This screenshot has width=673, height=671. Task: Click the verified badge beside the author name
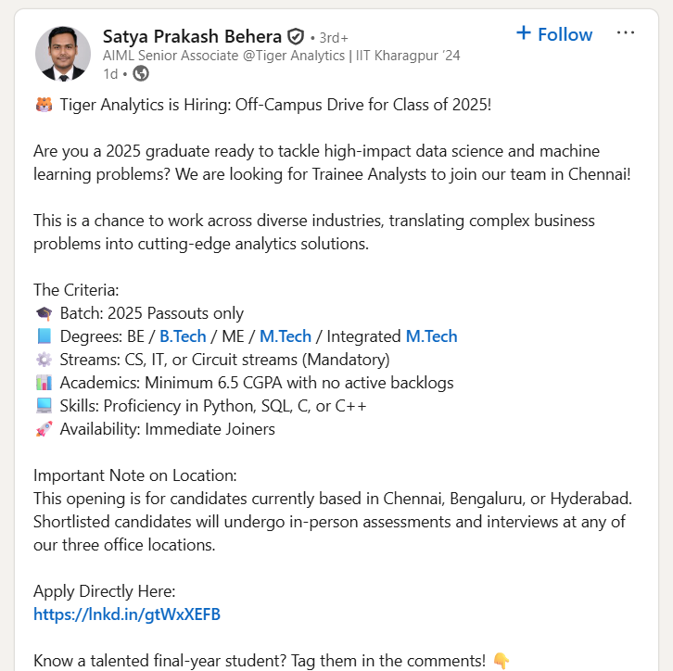(x=296, y=37)
